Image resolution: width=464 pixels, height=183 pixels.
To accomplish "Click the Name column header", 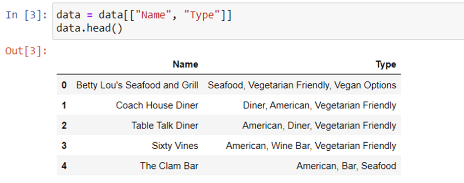I will coord(186,65).
